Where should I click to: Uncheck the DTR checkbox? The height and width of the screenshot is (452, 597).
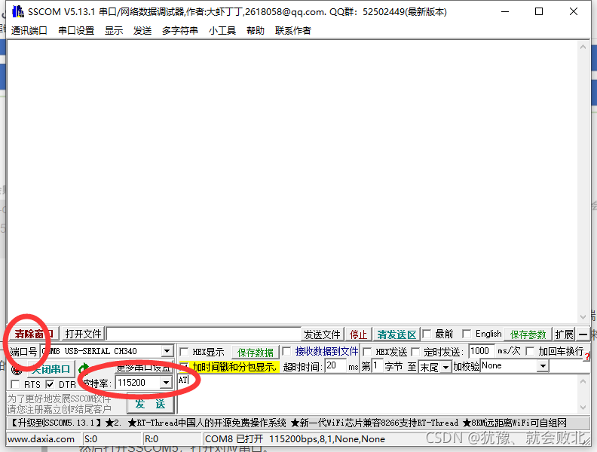click(50, 384)
